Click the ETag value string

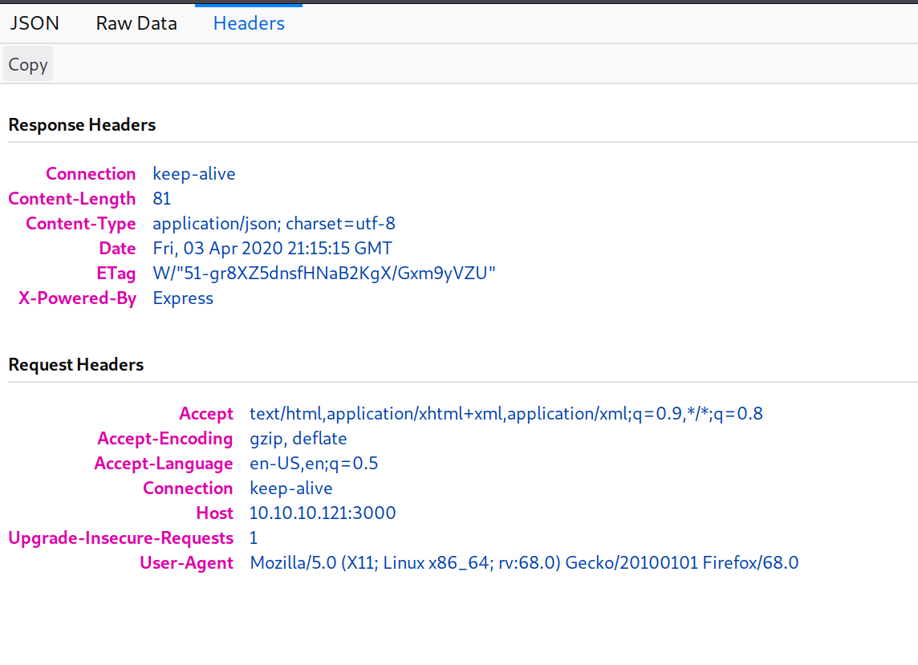(324, 274)
